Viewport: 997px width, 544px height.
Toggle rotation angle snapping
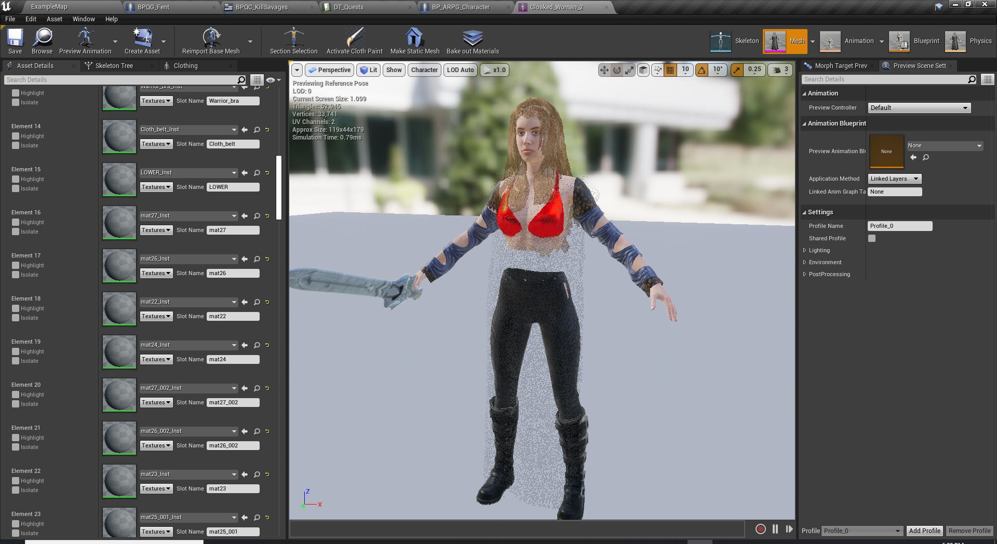pos(702,70)
